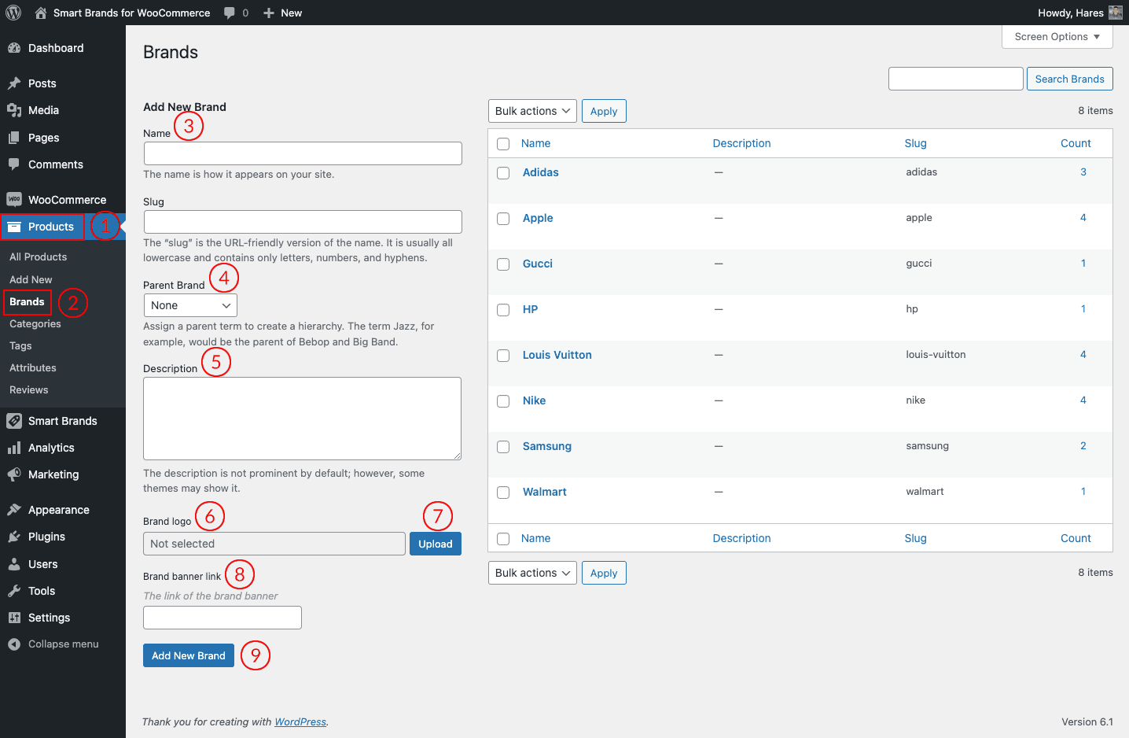Click the Collapse menu arrow icon

click(x=14, y=644)
